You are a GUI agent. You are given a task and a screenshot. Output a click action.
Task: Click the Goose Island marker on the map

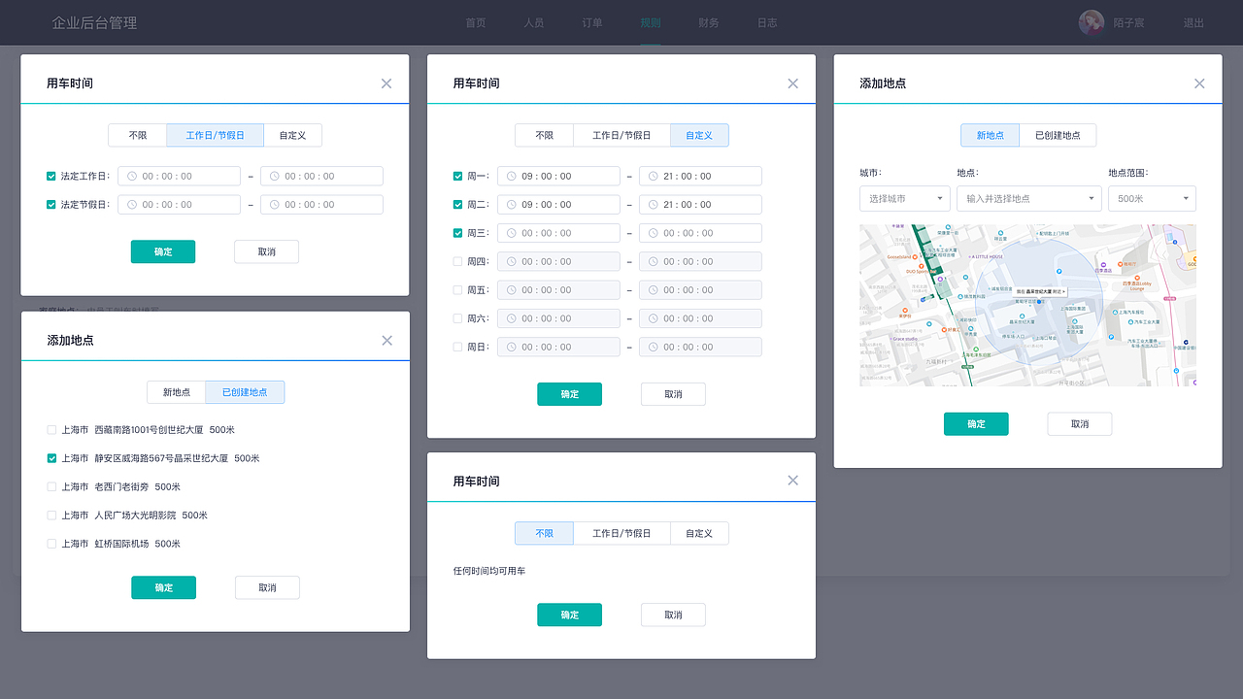coord(915,257)
